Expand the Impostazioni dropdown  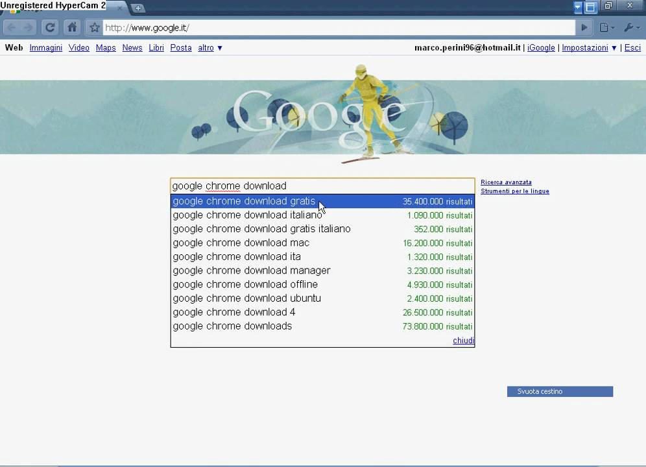point(589,48)
